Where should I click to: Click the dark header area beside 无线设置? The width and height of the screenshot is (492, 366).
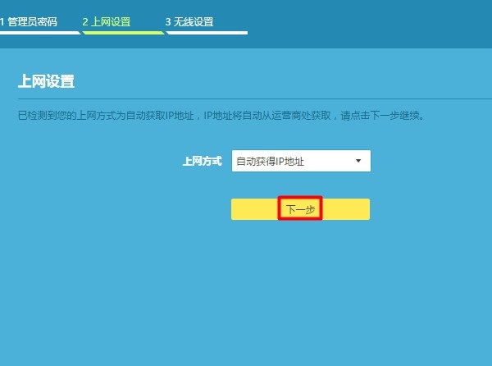click(369, 22)
